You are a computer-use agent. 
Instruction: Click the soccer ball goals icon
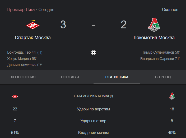pos(94,53)
